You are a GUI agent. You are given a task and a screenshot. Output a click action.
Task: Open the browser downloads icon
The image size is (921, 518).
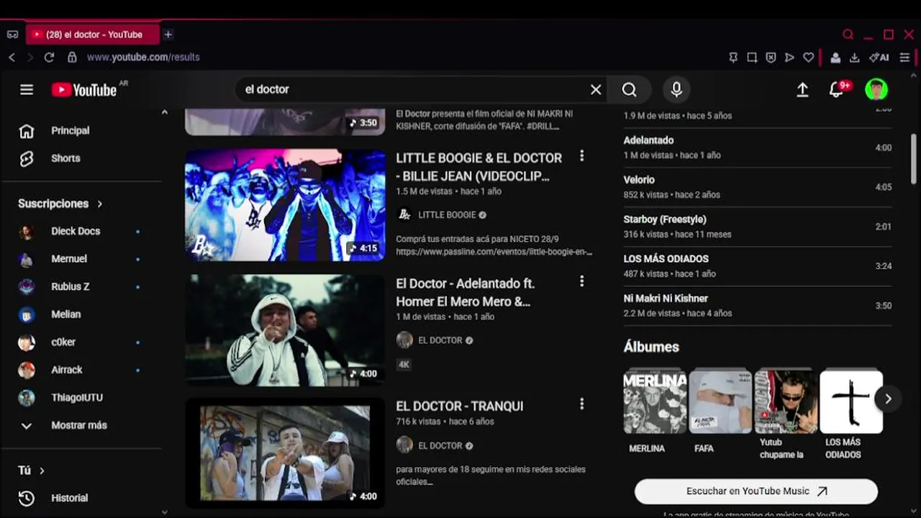point(855,58)
